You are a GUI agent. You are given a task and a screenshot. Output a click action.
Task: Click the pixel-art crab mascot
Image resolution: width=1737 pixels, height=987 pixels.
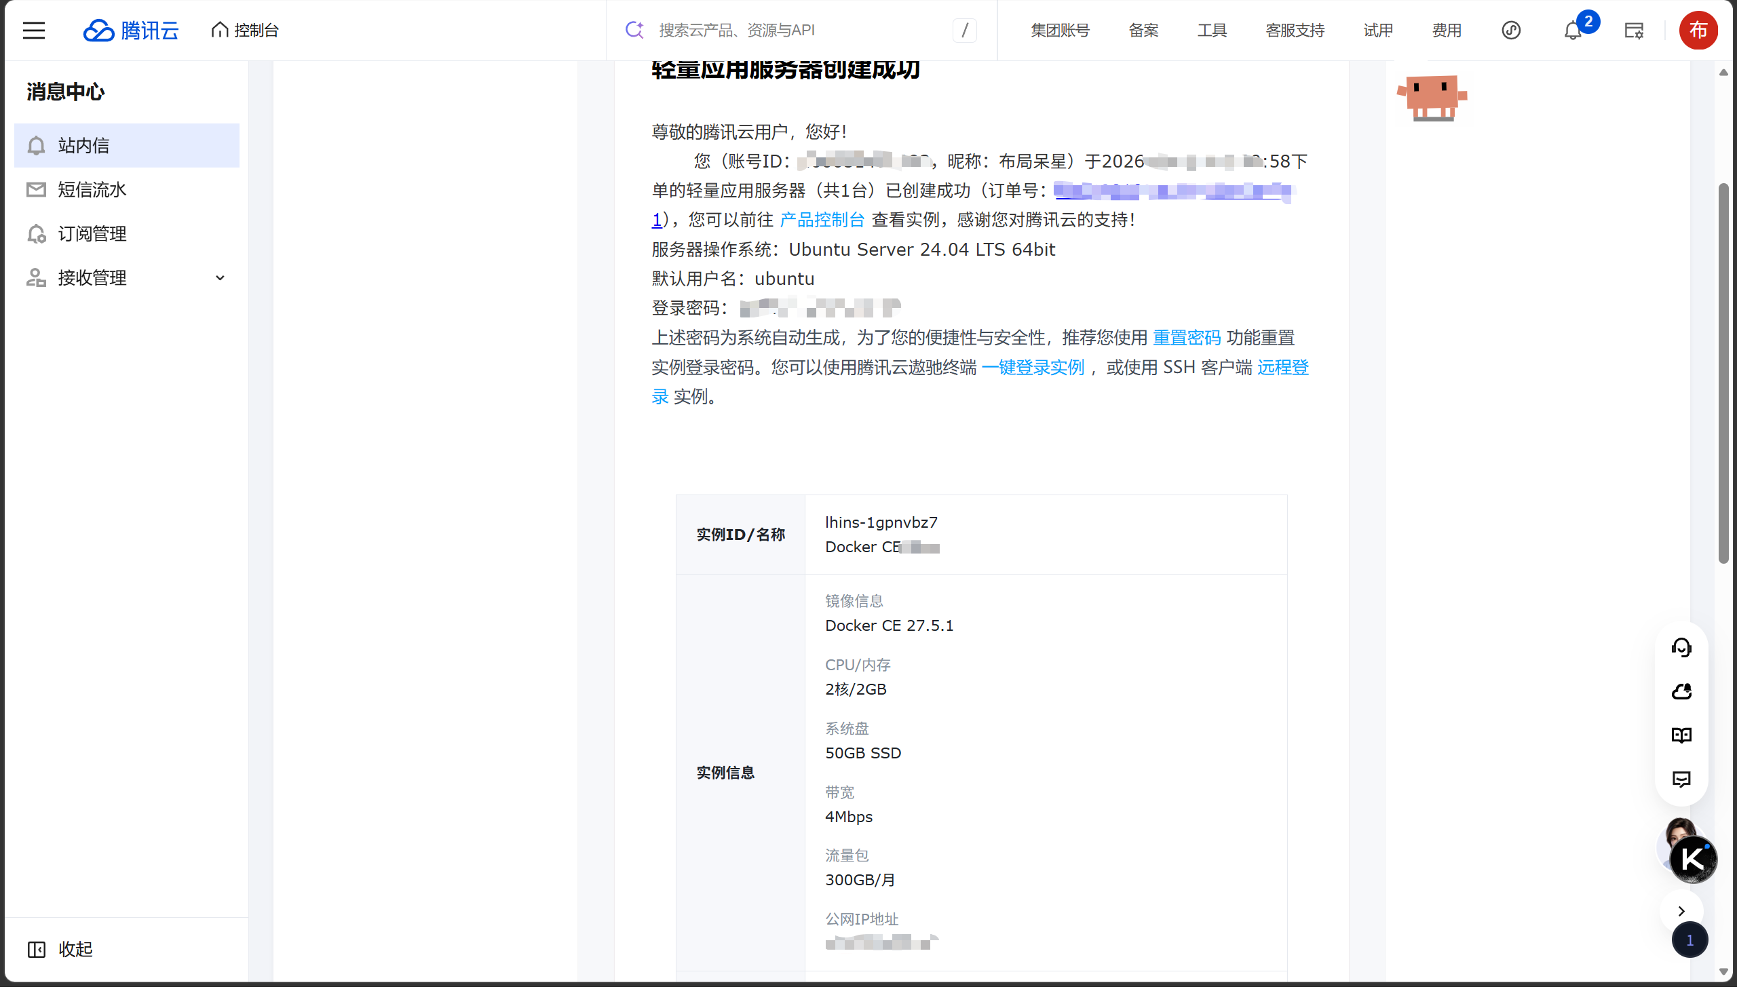coord(1432,98)
